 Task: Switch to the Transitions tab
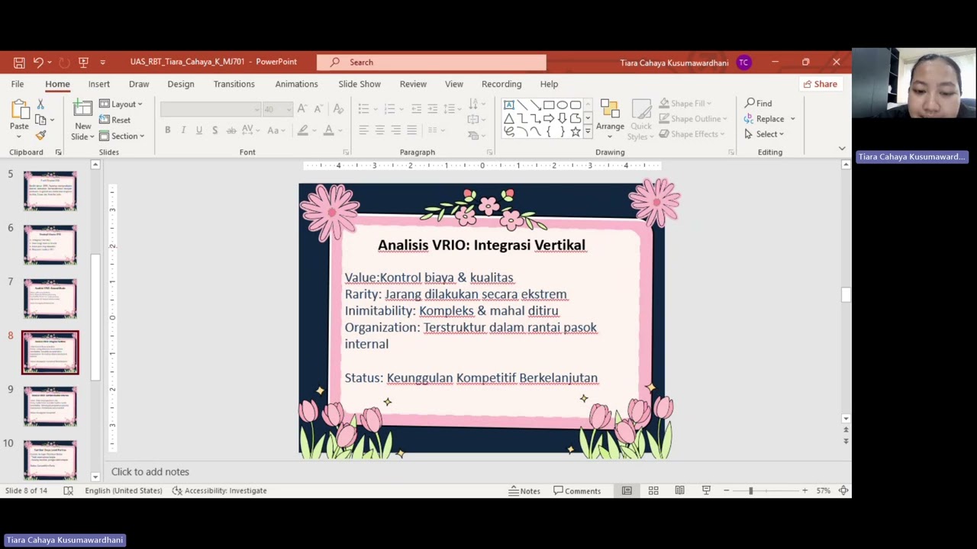point(234,84)
